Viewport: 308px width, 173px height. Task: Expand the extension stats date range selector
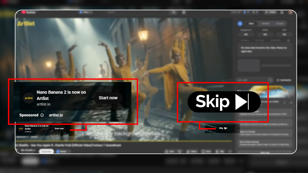point(288,40)
